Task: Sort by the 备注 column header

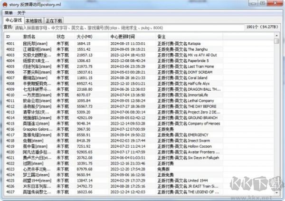Action: pos(161,37)
